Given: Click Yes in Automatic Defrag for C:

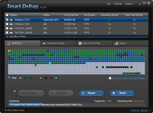Looking at the screenshot, I should pos(110,20).
